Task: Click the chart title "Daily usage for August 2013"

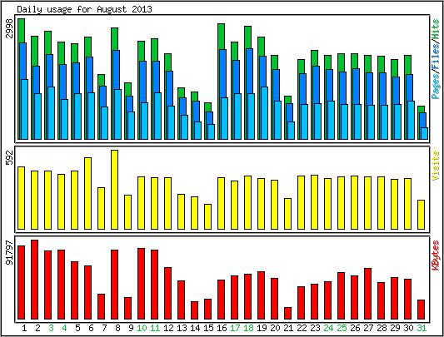Action: [x=84, y=9]
